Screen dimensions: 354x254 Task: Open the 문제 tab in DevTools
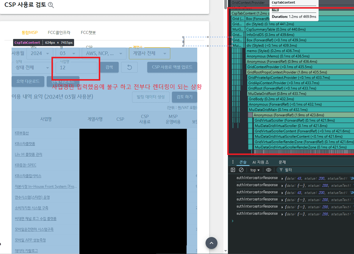(x=282, y=162)
